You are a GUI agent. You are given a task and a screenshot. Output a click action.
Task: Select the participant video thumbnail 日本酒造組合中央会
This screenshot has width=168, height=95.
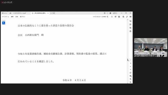[x=151, y=47]
